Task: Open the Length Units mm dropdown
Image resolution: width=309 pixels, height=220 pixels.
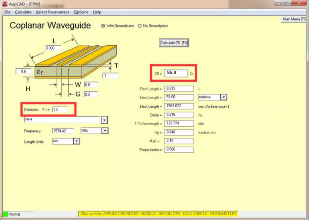Action: (76, 142)
